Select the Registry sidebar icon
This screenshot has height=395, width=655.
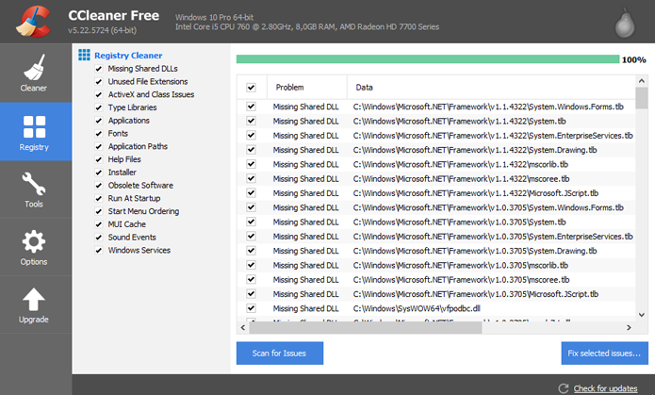pos(34,126)
